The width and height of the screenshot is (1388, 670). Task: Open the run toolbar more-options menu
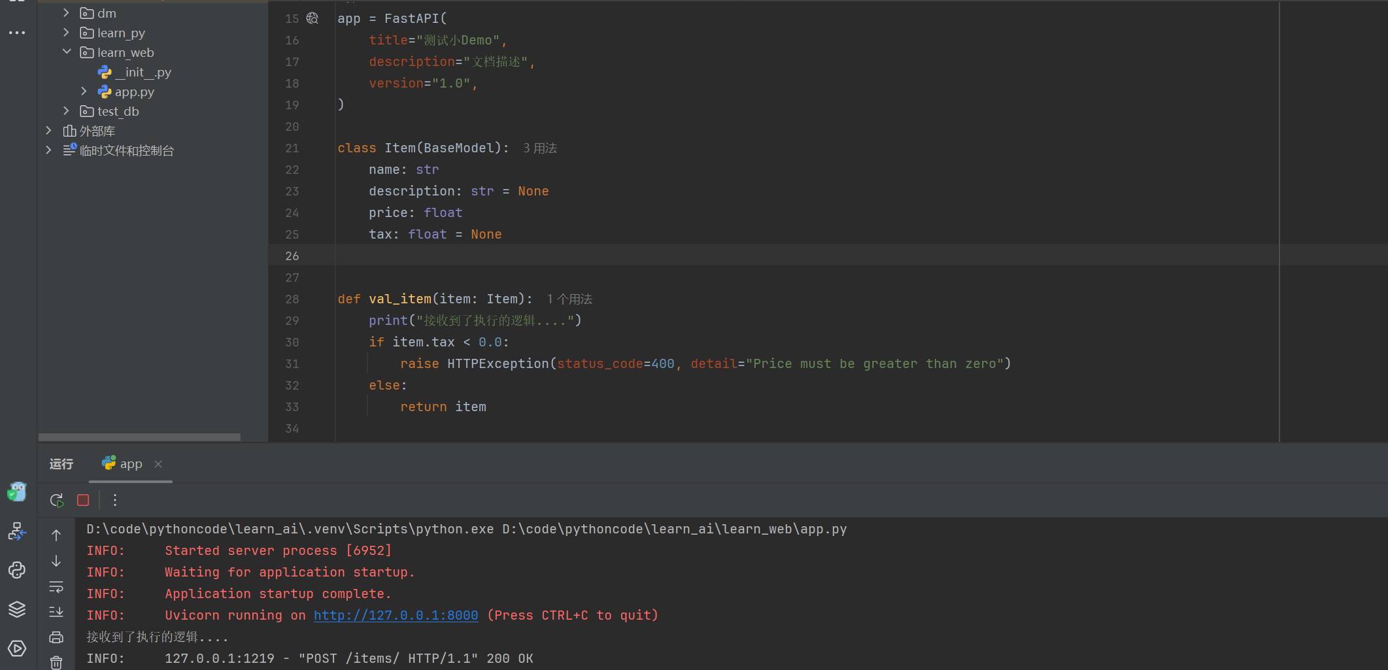[x=115, y=501]
